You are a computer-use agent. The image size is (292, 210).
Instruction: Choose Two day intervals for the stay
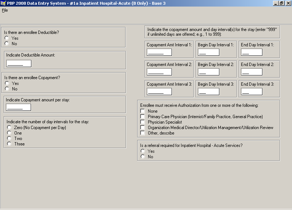[9, 138]
